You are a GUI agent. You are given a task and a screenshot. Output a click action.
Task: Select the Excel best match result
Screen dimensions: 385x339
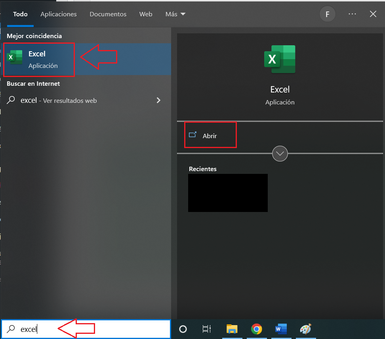(39, 60)
